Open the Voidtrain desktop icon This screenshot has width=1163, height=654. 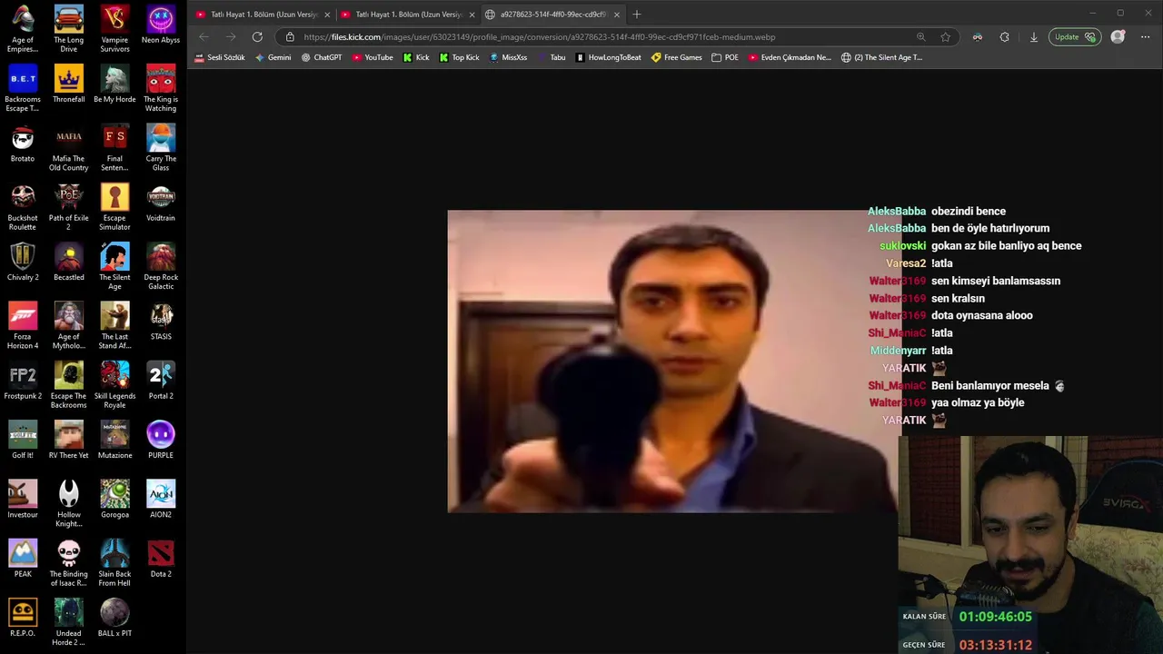161,203
